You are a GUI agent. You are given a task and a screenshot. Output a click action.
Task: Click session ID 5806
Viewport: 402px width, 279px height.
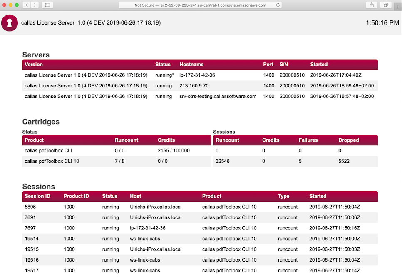click(x=30, y=207)
